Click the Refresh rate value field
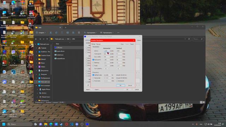Image resolution: width=226 pixels, height=127 pixels. click(x=107, y=75)
